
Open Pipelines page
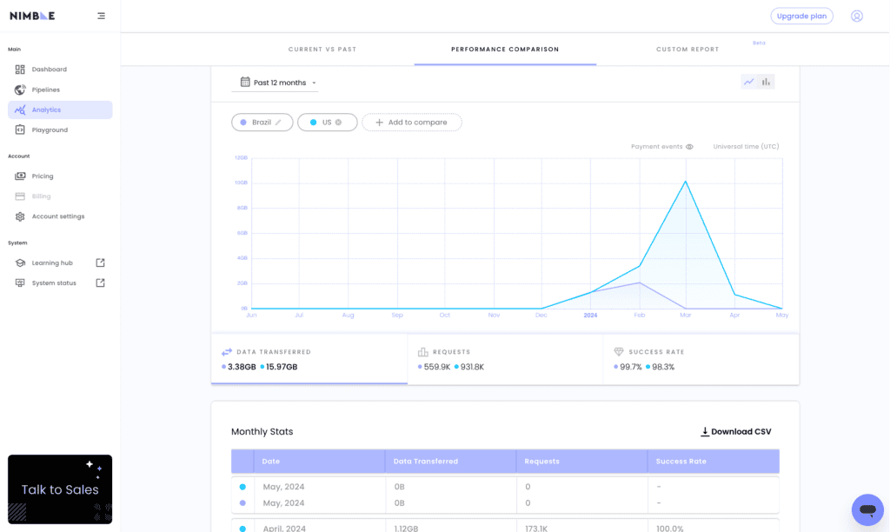60,90
